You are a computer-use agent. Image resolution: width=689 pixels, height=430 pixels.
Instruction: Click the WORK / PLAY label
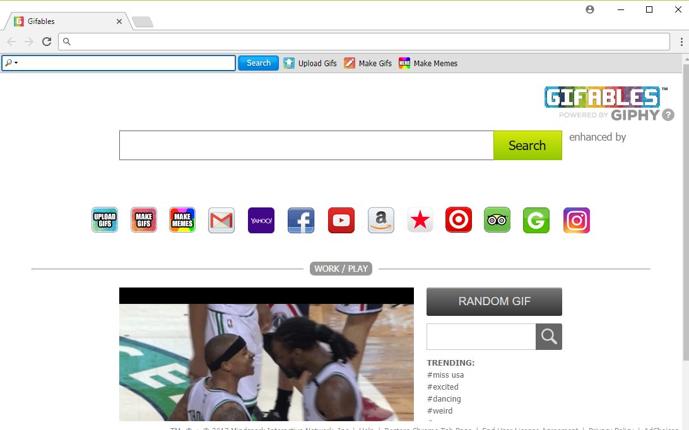point(341,269)
